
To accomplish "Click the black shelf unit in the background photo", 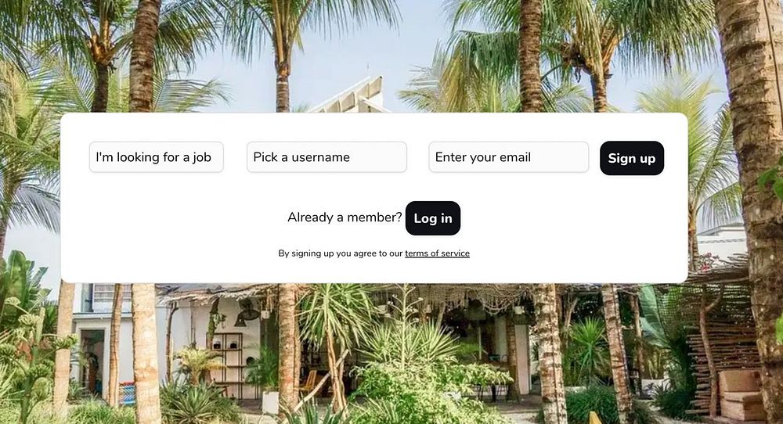I will [228, 365].
